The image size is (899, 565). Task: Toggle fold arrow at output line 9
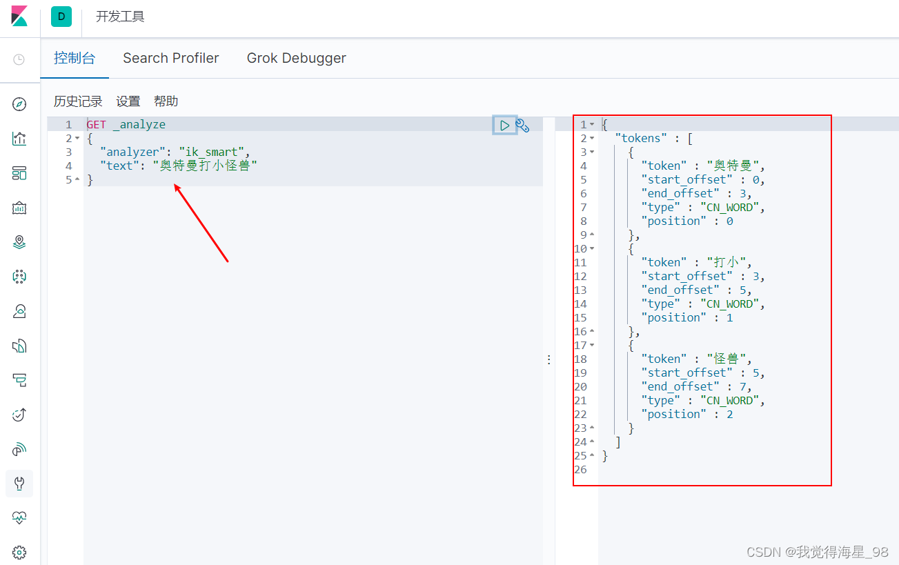tap(592, 235)
